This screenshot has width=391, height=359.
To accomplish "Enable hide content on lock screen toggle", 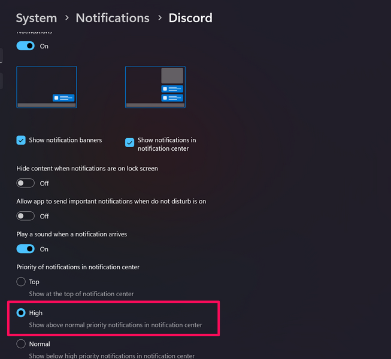I will [26, 183].
